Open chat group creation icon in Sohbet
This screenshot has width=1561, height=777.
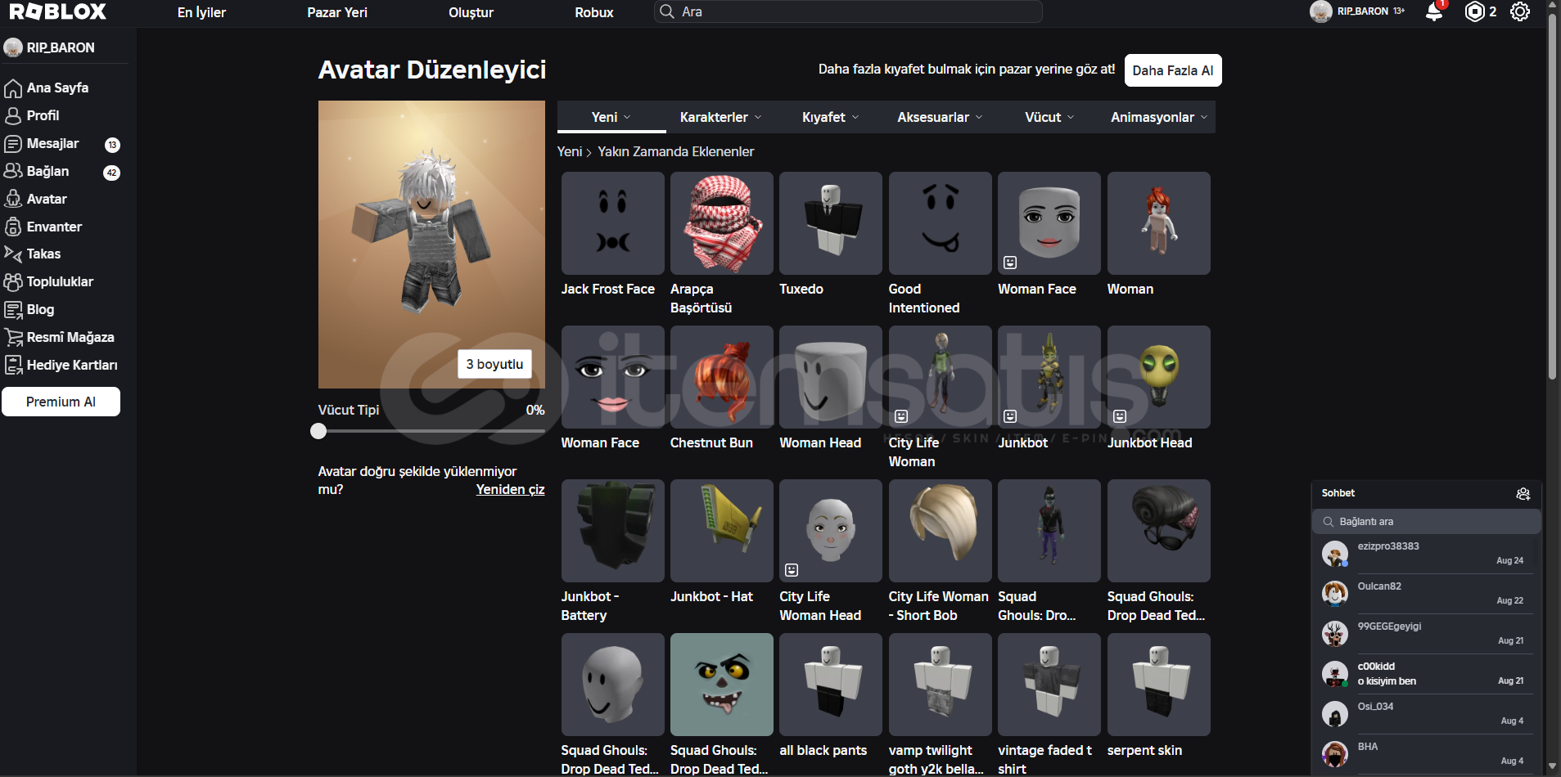(1523, 493)
